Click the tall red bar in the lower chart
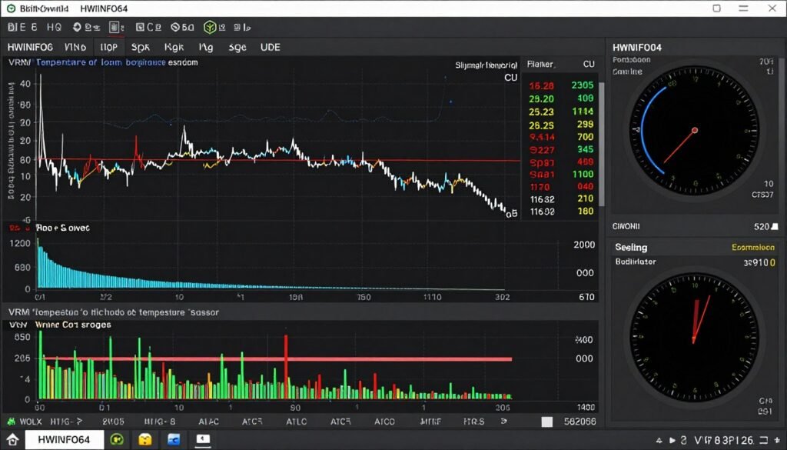The height and width of the screenshot is (450, 787). (x=286, y=366)
